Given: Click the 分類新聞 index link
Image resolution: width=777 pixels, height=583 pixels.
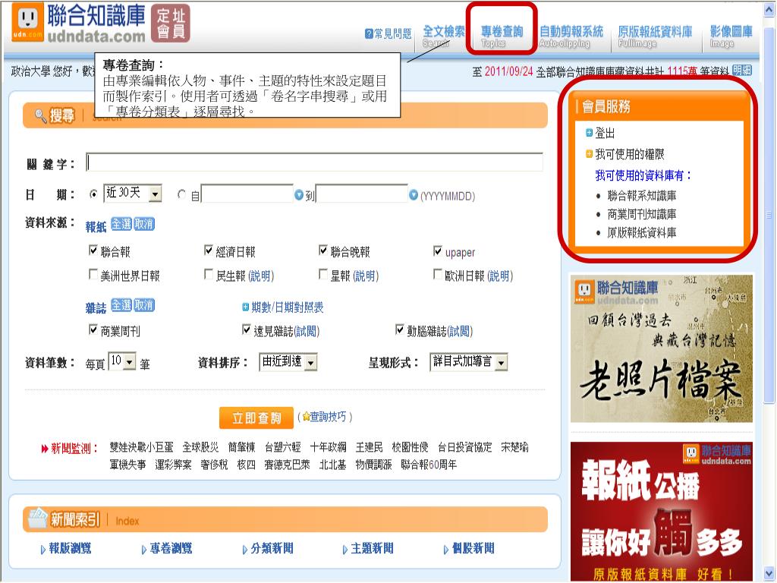Looking at the screenshot, I should point(272,548).
